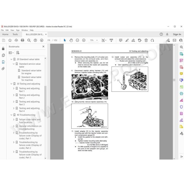Collapse the right tools pane arrow
184x184 pixels.
[182, 157]
